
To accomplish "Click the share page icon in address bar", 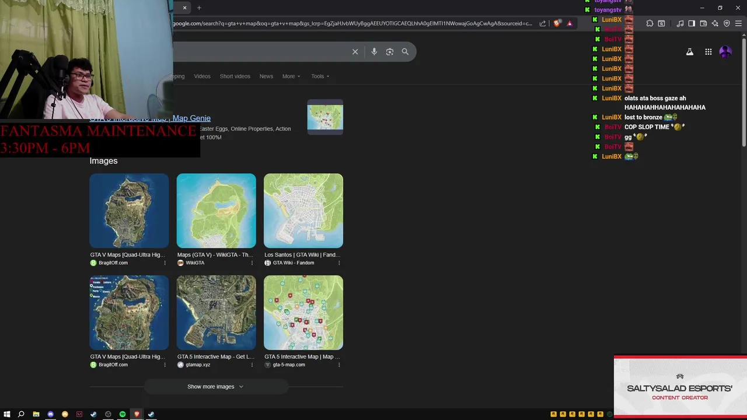I will 543,23.
